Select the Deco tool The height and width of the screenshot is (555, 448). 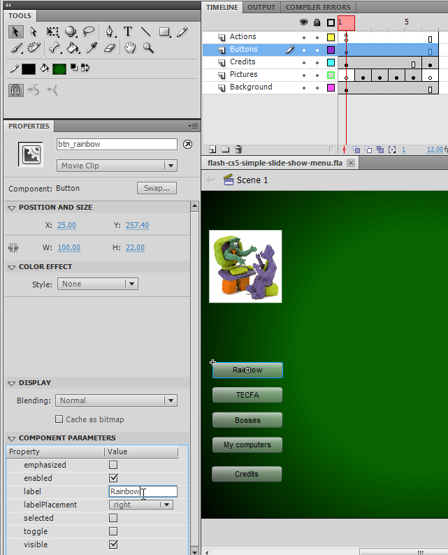34,48
